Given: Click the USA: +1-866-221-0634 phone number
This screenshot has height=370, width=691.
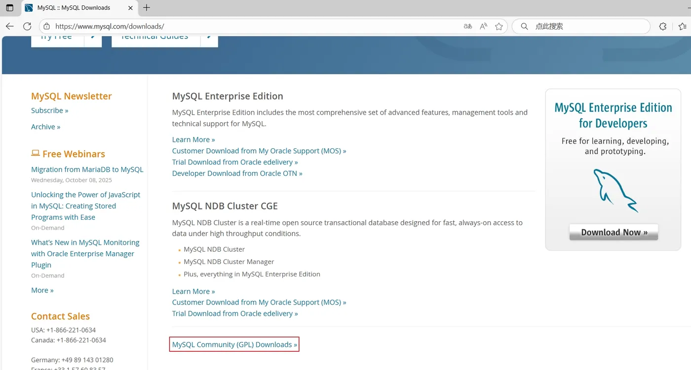Looking at the screenshot, I should 64,330.
